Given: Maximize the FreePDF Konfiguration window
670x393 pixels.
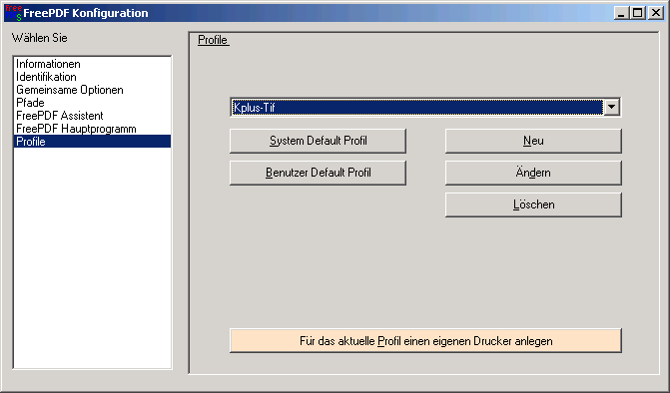Looking at the screenshot, I should click(x=637, y=13).
